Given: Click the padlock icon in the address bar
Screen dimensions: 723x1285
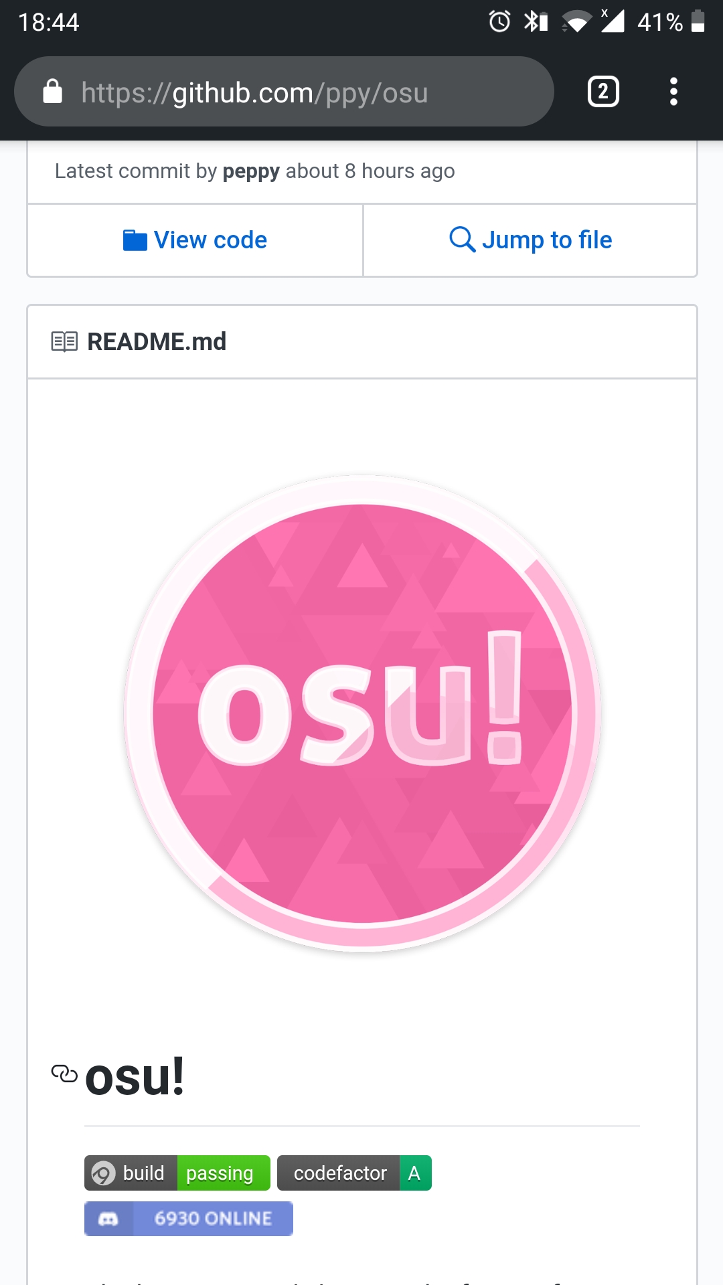Looking at the screenshot, I should [x=53, y=92].
